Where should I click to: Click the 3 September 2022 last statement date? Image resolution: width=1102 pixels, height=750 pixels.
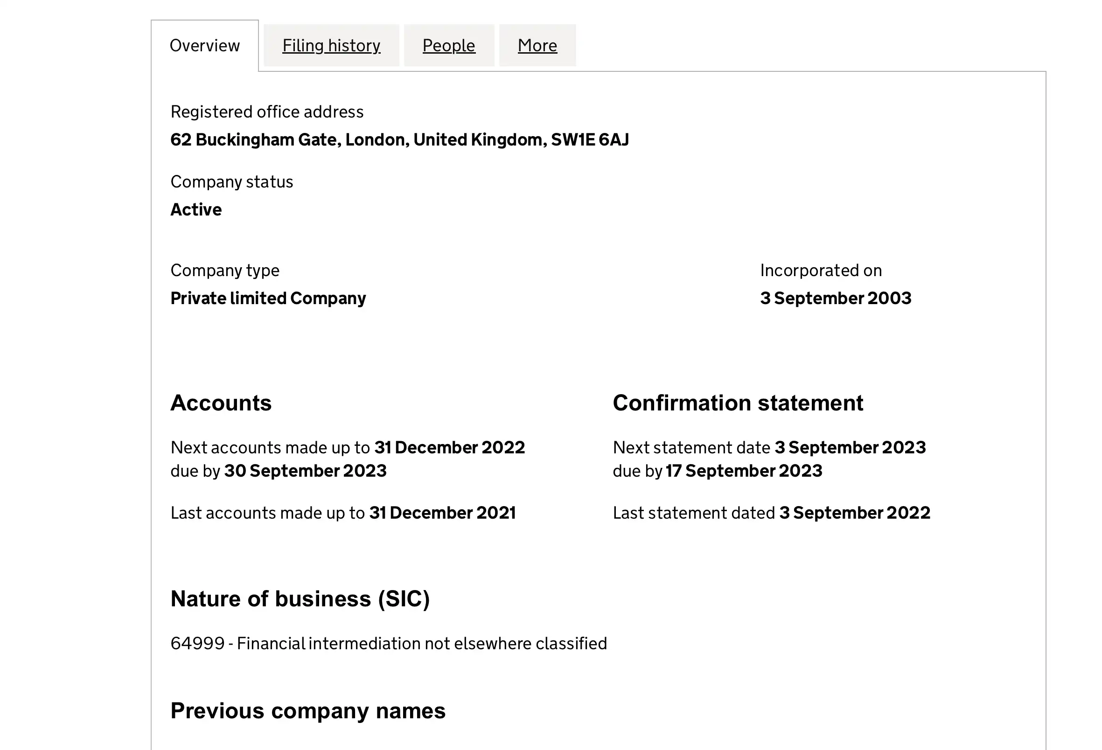pos(855,513)
